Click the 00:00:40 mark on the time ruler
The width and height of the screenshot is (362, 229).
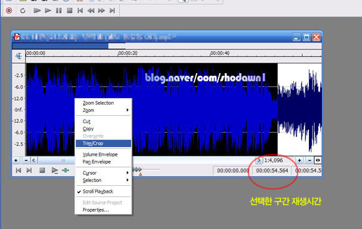coord(220,53)
